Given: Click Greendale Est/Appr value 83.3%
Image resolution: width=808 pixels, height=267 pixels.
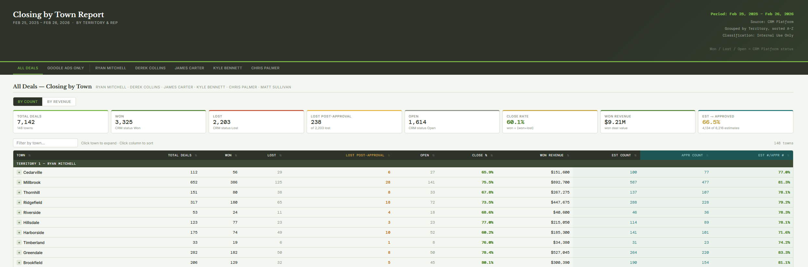Looking at the screenshot, I should pyautogui.click(x=784, y=253).
